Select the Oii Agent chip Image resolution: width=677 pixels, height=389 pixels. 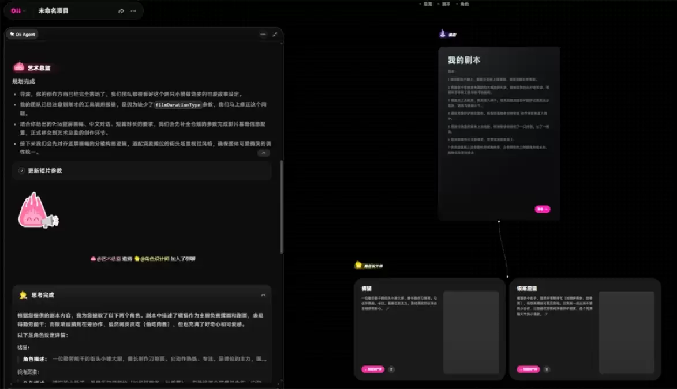pos(23,35)
